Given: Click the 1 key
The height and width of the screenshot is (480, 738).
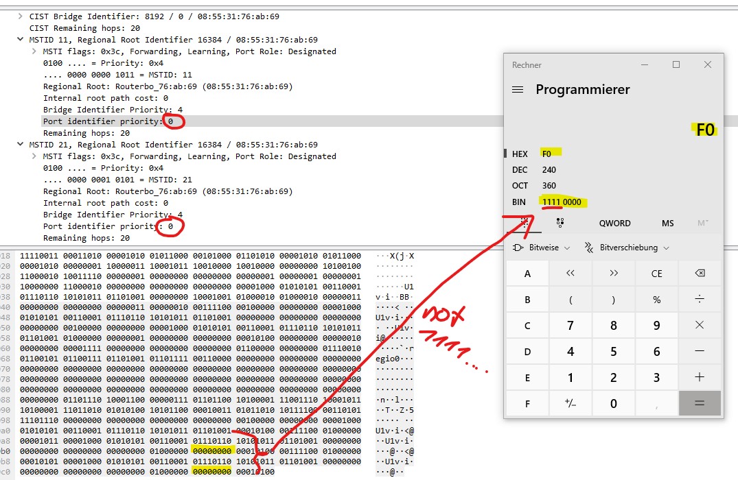Looking at the screenshot, I should point(570,377).
